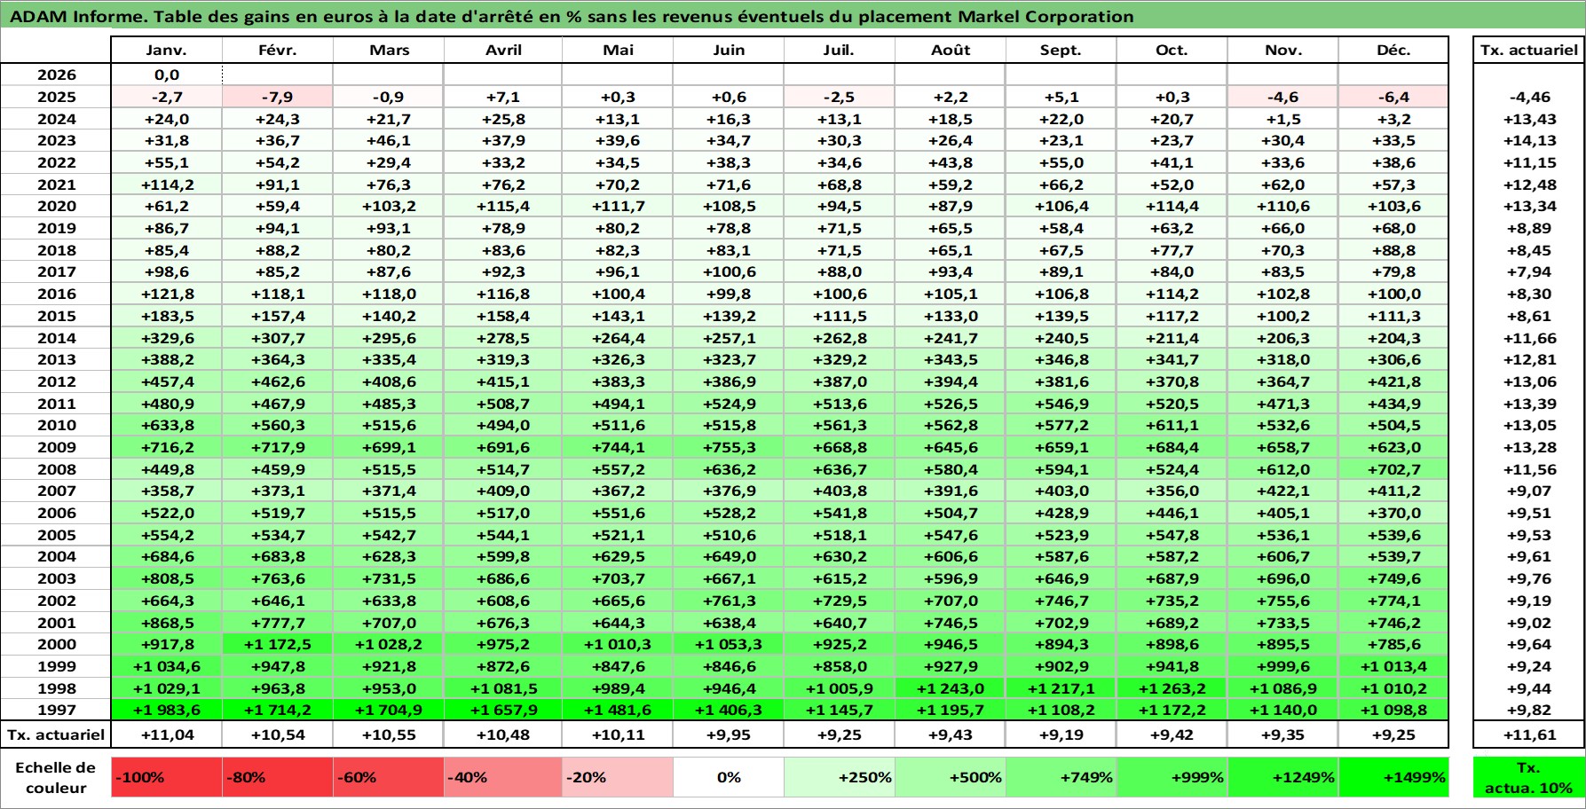Select the 2025 row label
This screenshot has width=1586, height=809.
point(56,98)
